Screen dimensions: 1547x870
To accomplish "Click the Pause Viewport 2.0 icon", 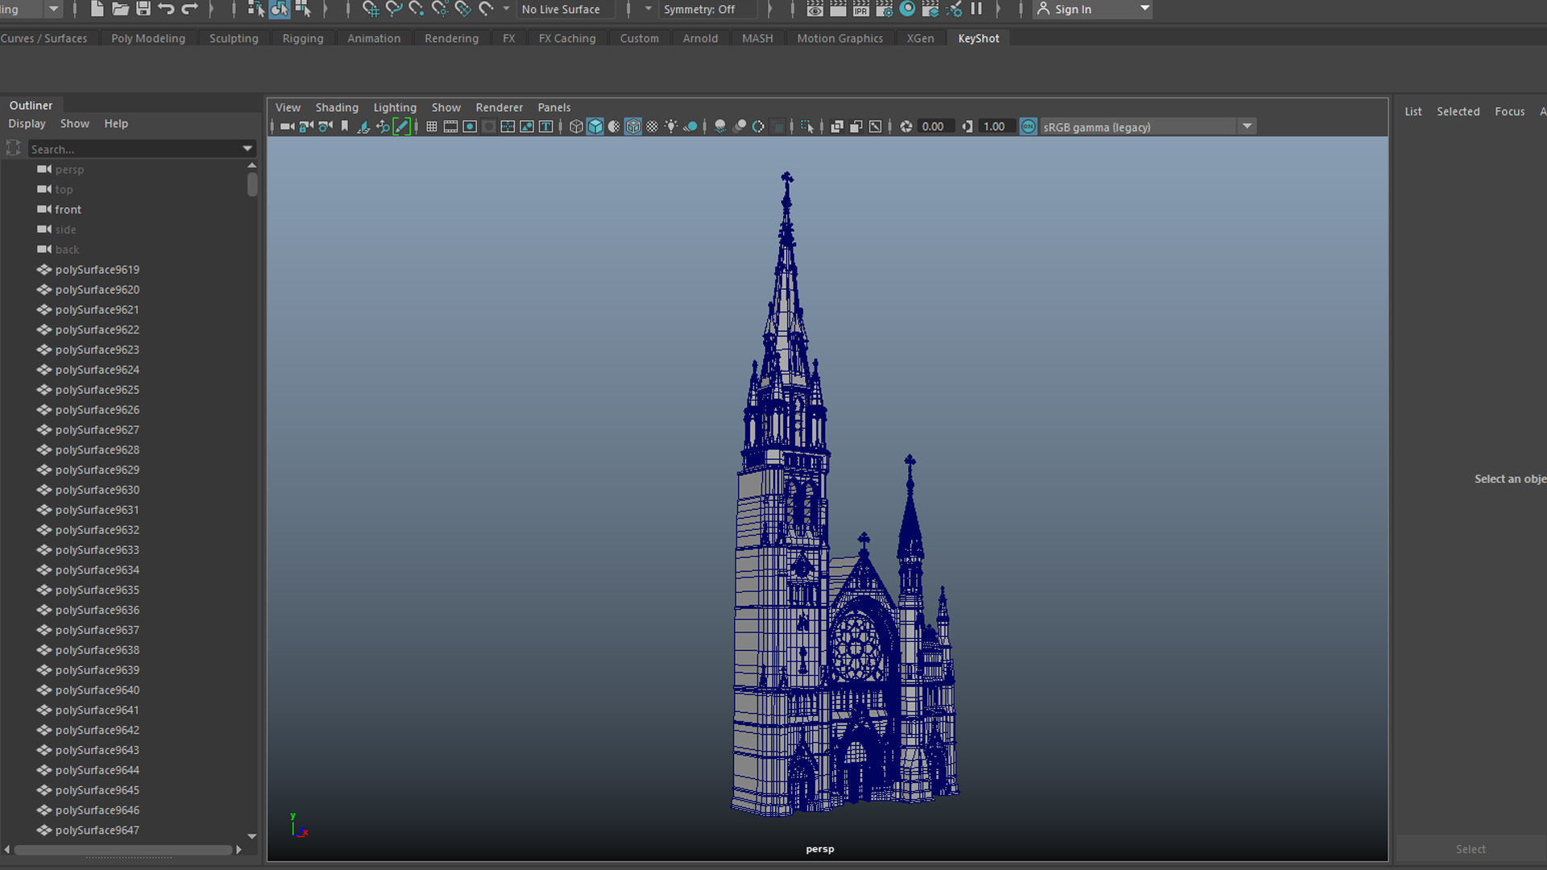I will pyautogui.click(x=976, y=9).
